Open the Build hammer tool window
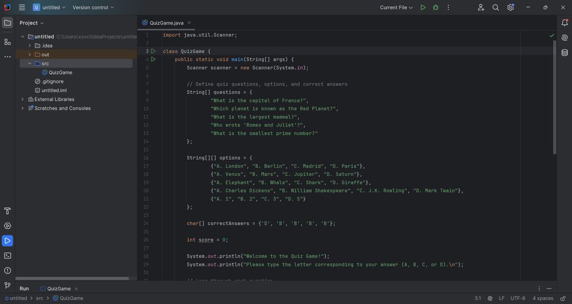 [x=7, y=211]
